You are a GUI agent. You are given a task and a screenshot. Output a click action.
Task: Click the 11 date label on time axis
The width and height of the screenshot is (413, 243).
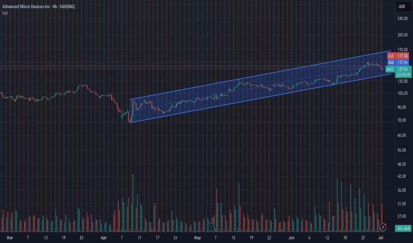click(139, 238)
